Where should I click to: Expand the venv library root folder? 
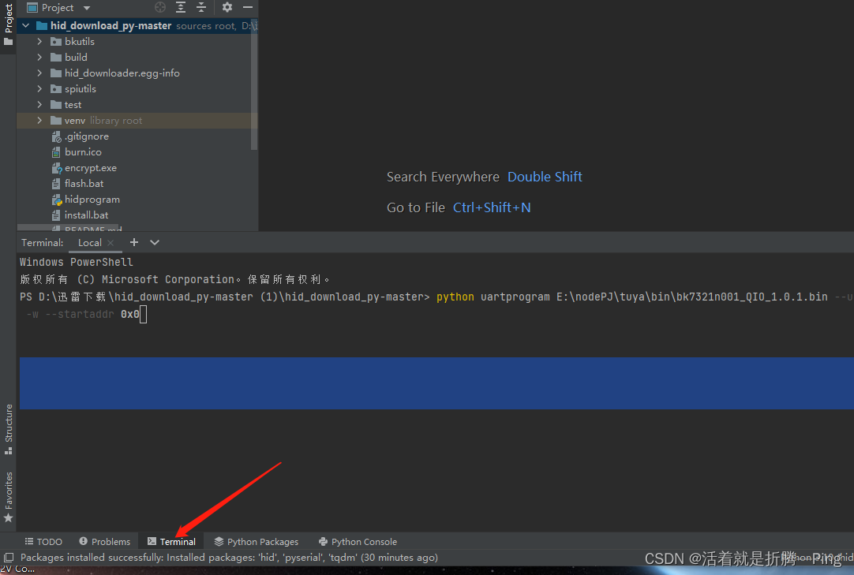coord(39,121)
